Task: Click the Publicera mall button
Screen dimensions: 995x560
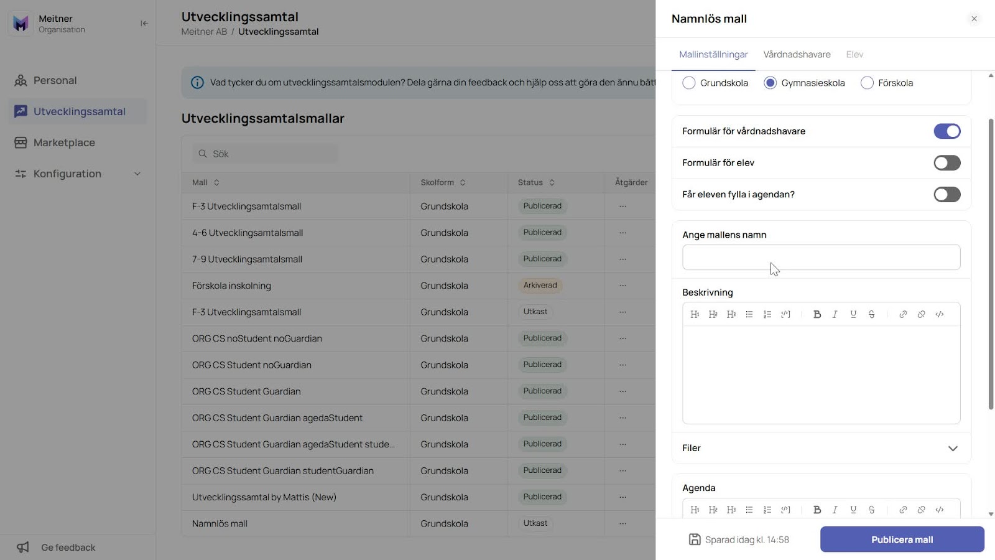Action: [x=902, y=539]
